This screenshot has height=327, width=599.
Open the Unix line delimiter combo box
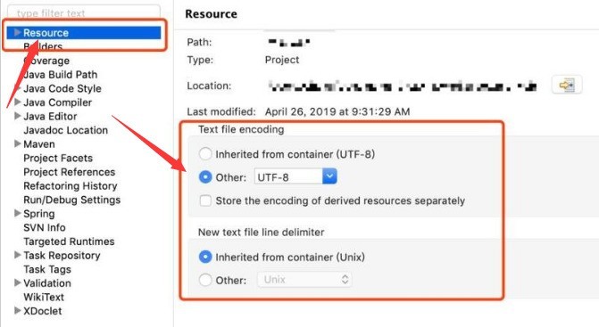[304, 280]
